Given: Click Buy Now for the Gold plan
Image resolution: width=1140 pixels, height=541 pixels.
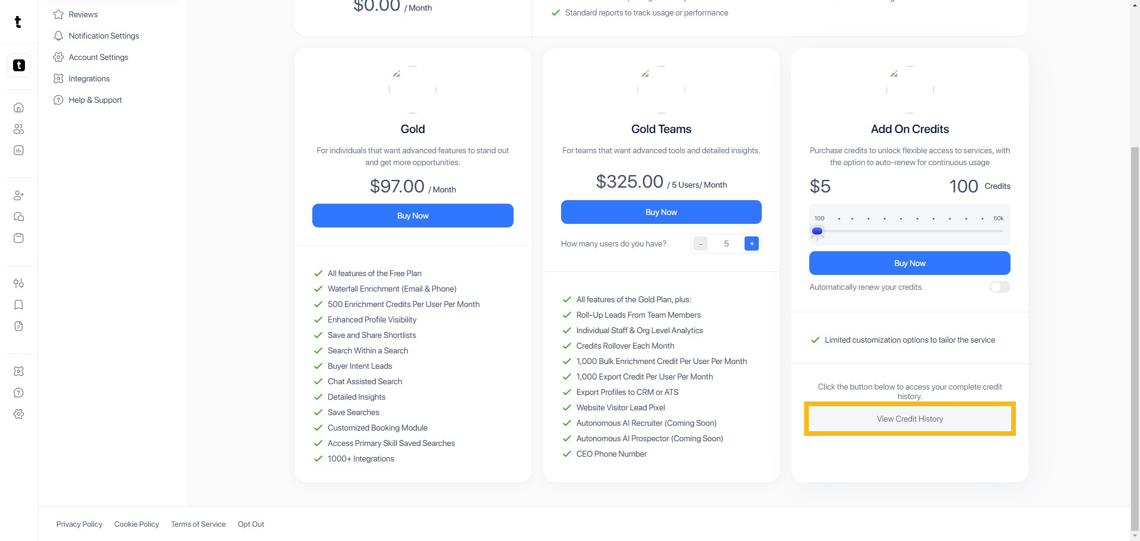Looking at the screenshot, I should [413, 216].
